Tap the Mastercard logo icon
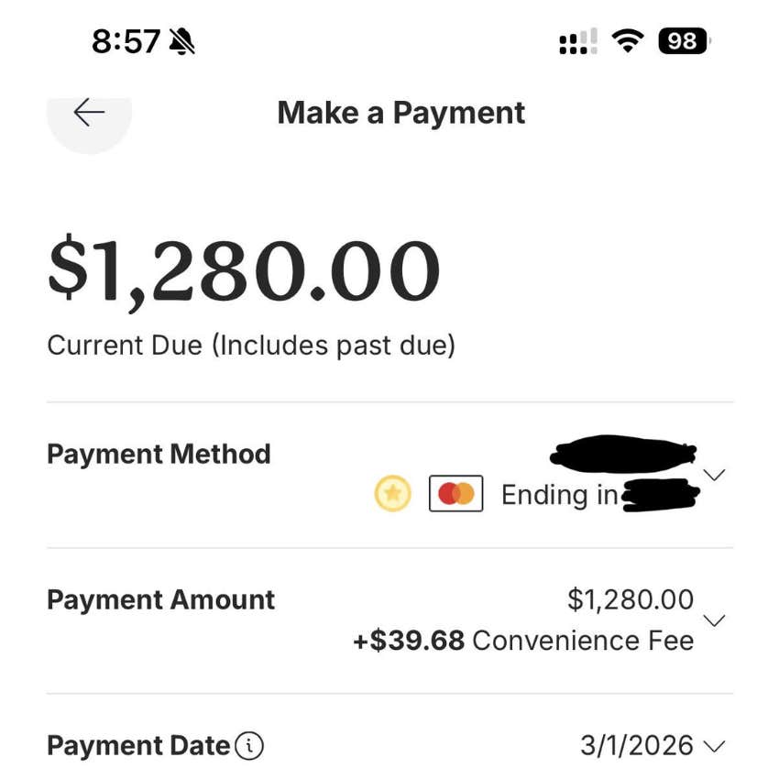This screenshot has width=779, height=779. click(455, 493)
